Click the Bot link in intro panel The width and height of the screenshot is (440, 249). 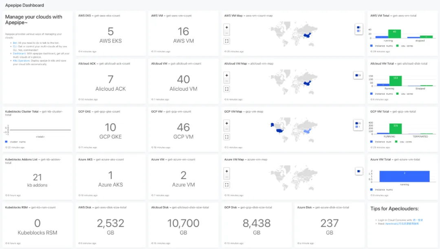point(15,42)
